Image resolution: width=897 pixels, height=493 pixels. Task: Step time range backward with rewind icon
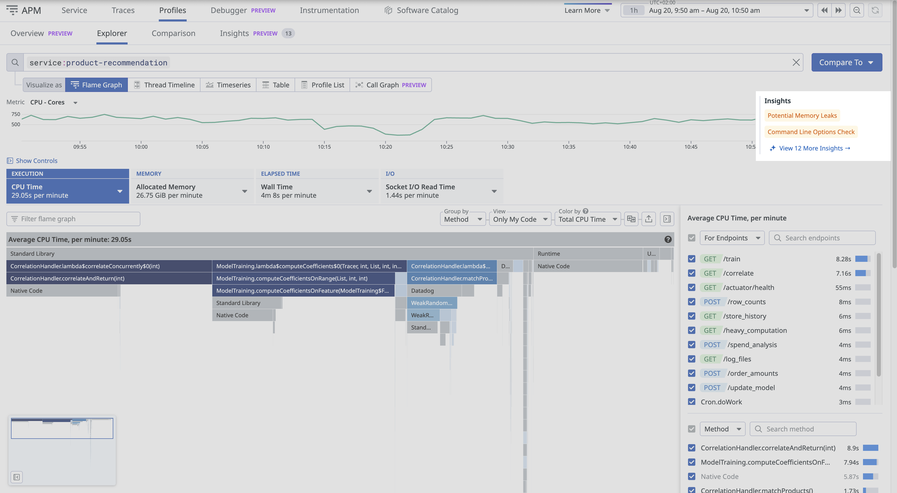point(824,10)
